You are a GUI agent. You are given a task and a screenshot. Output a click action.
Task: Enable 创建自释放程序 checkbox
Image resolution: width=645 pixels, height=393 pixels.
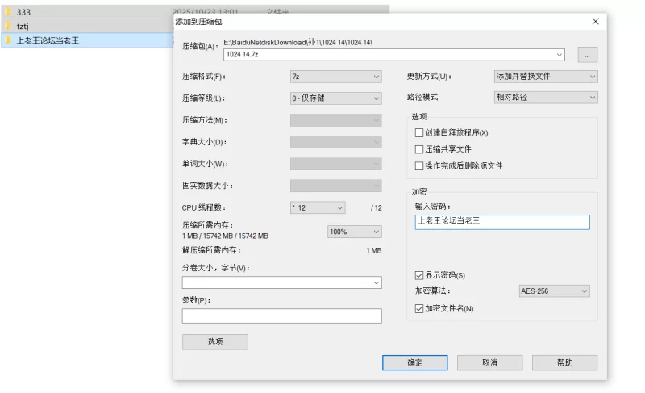[x=418, y=132]
